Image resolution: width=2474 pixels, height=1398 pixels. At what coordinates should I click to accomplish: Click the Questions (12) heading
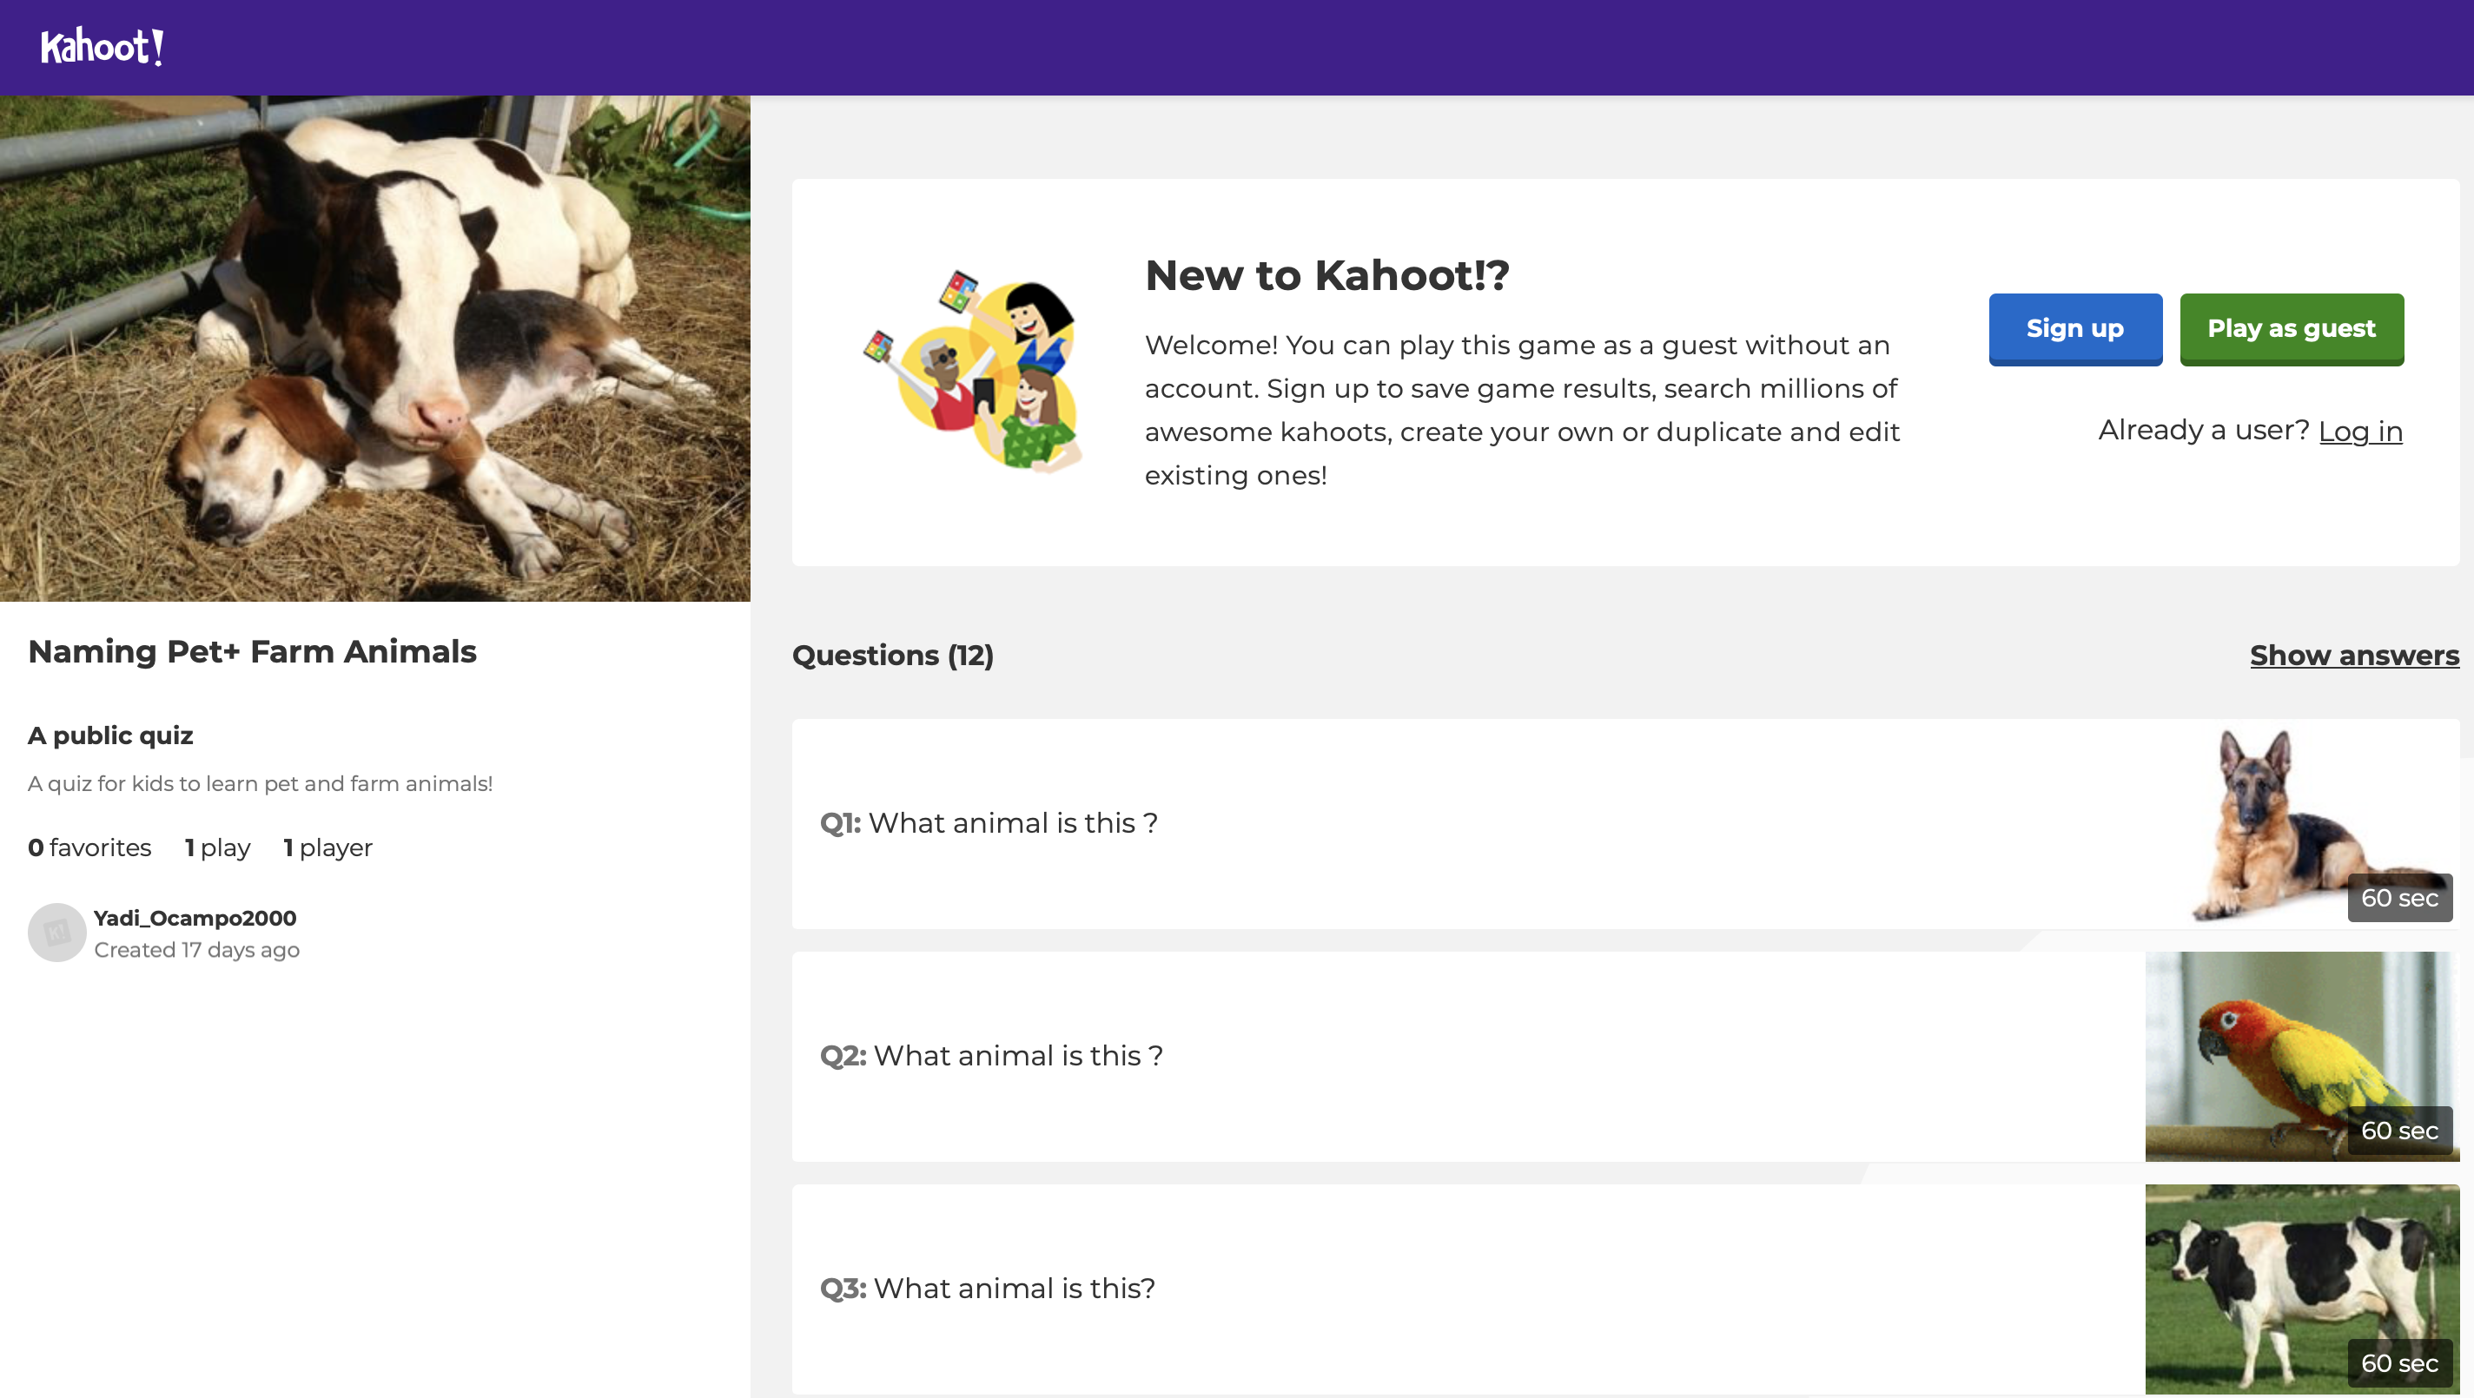click(892, 656)
